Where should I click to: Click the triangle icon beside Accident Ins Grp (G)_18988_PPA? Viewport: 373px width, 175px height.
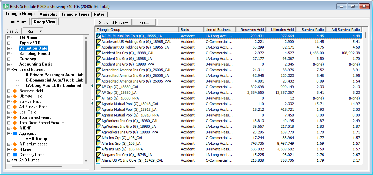(98, 64)
